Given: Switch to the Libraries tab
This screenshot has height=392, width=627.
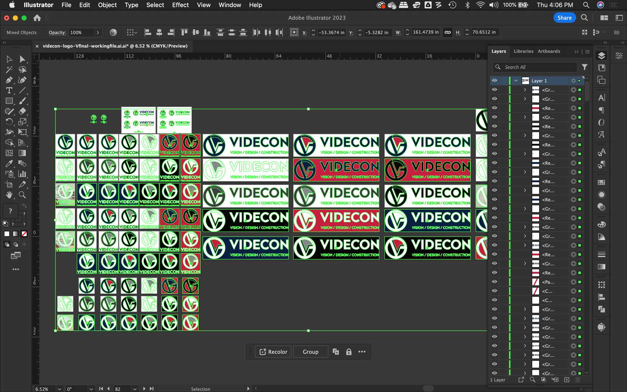Looking at the screenshot, I should click(x=524, y=51).
